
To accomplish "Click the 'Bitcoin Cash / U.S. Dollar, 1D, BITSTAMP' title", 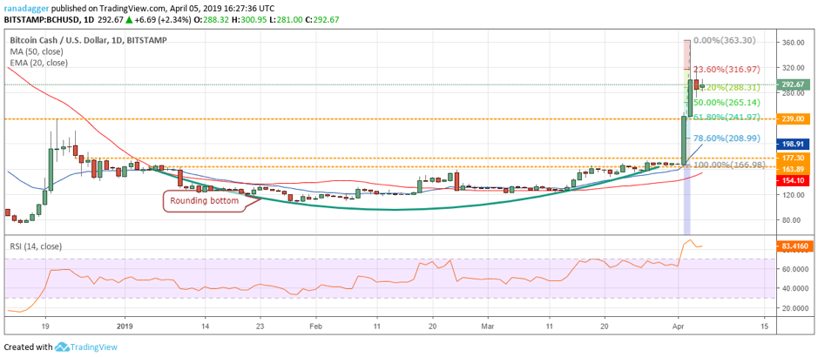I will point(89,40).
